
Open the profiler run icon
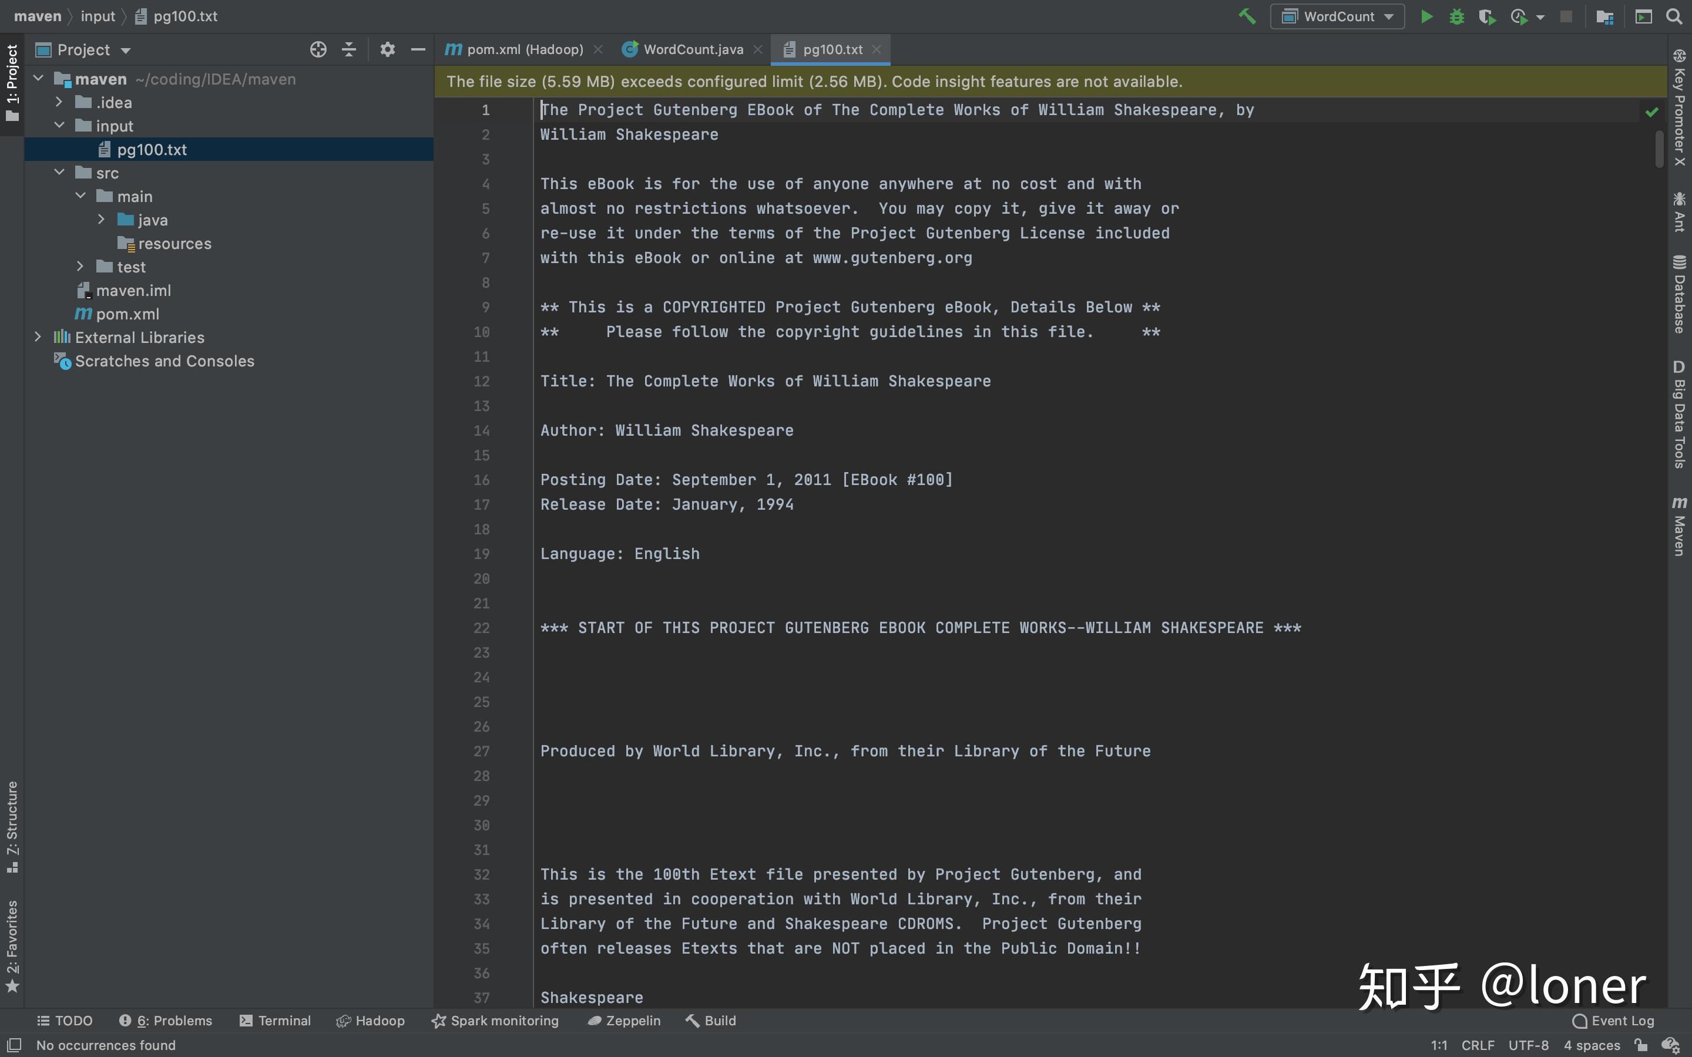point(1518,16)
